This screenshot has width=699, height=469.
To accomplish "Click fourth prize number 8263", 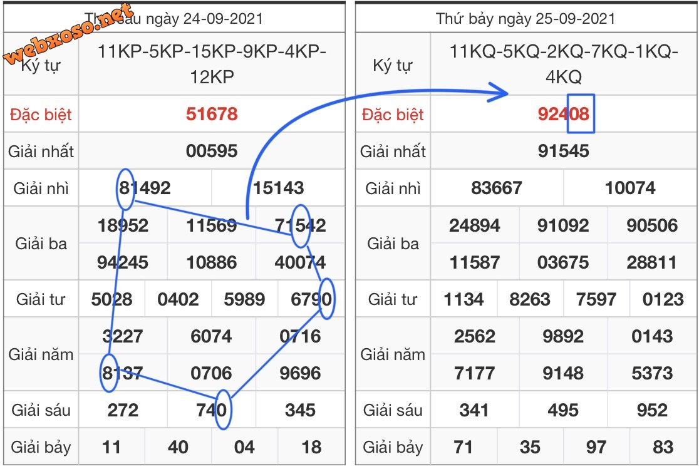I will (530, 299).
